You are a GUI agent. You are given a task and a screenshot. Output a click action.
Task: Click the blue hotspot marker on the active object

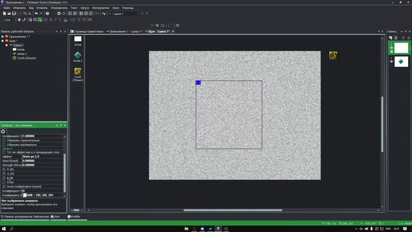[x=198, y=83]
